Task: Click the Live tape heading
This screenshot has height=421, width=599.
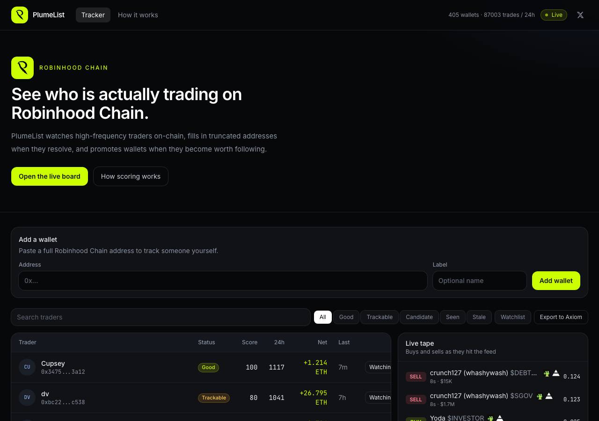Action: 420,343
